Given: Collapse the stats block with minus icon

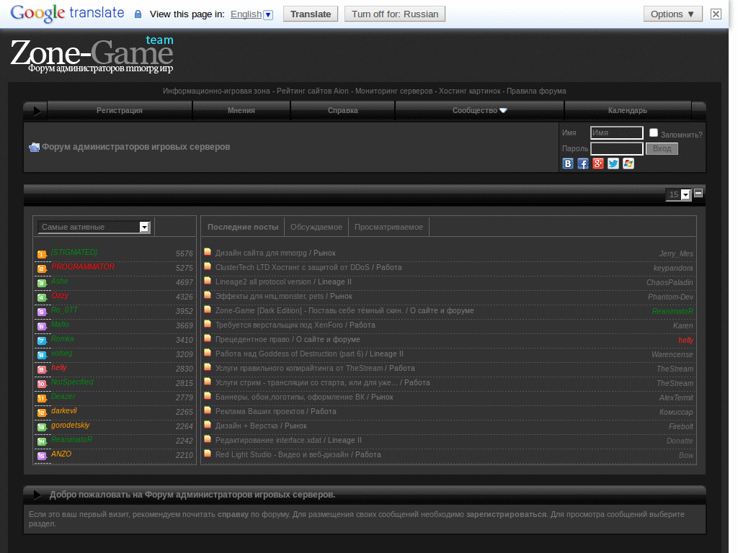Looking at the screenshot, I should 698,193.
